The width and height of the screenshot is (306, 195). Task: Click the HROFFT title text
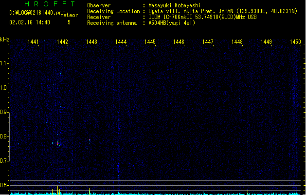[50, 4]
